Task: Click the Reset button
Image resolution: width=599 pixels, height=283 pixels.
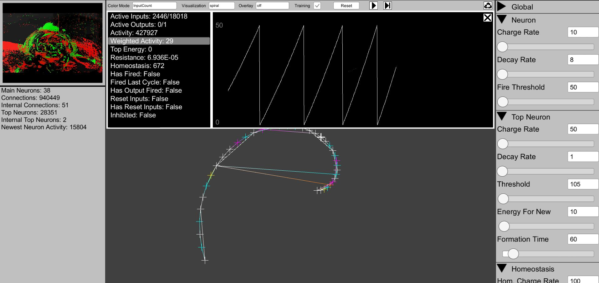Action: point(346,6)
